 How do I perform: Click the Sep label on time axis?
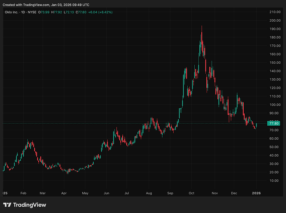pos(170,193)
